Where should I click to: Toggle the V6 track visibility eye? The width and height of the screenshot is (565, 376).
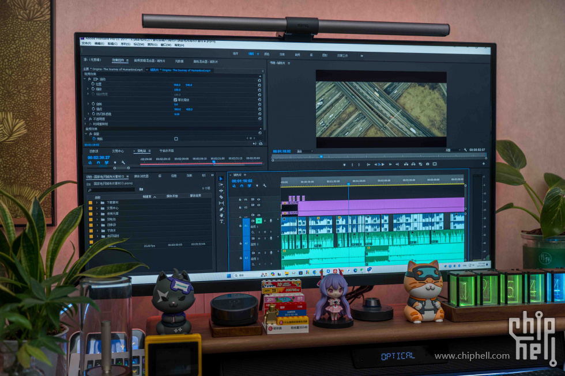(258, 199)
